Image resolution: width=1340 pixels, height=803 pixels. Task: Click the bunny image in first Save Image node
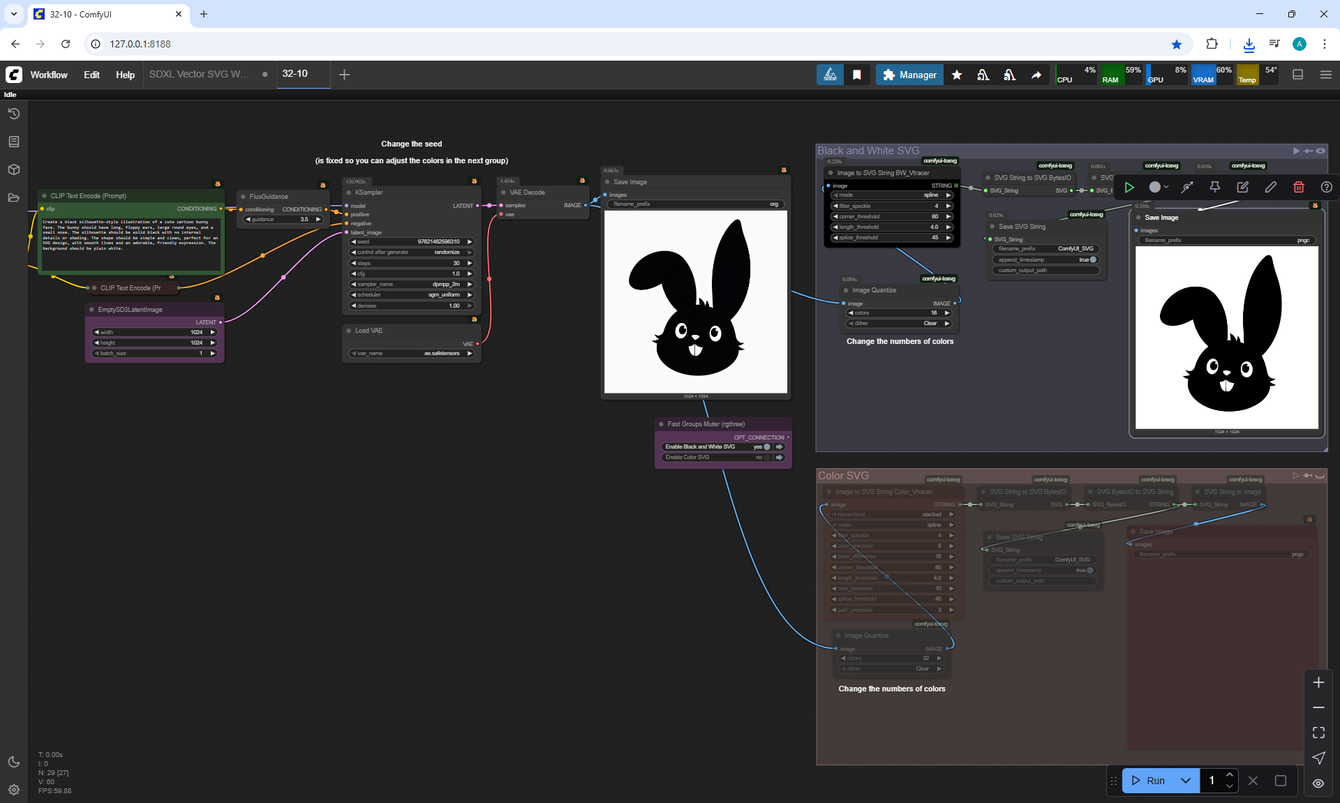[x=696, y=302]
